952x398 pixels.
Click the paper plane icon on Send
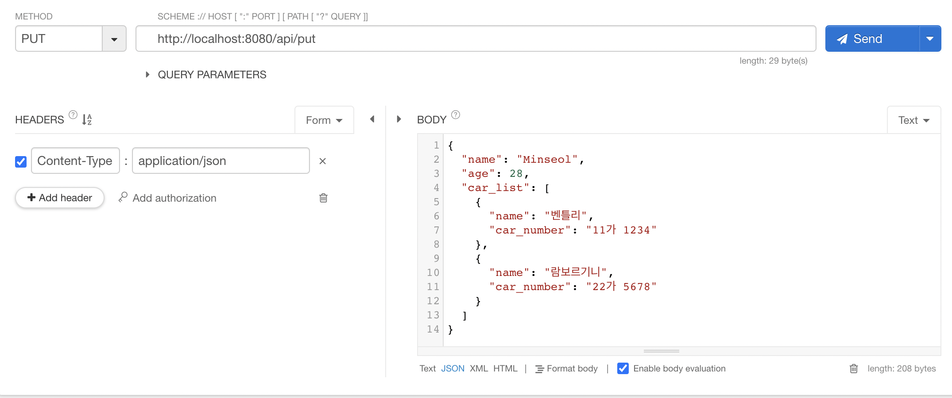[842, 39]
